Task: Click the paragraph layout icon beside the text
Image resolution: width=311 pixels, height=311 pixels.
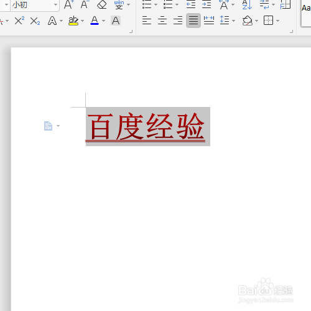Action: pyautogui.click(x=48, y=126)
